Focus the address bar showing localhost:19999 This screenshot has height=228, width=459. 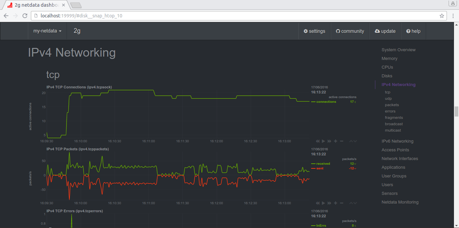(x=239, y=16)
